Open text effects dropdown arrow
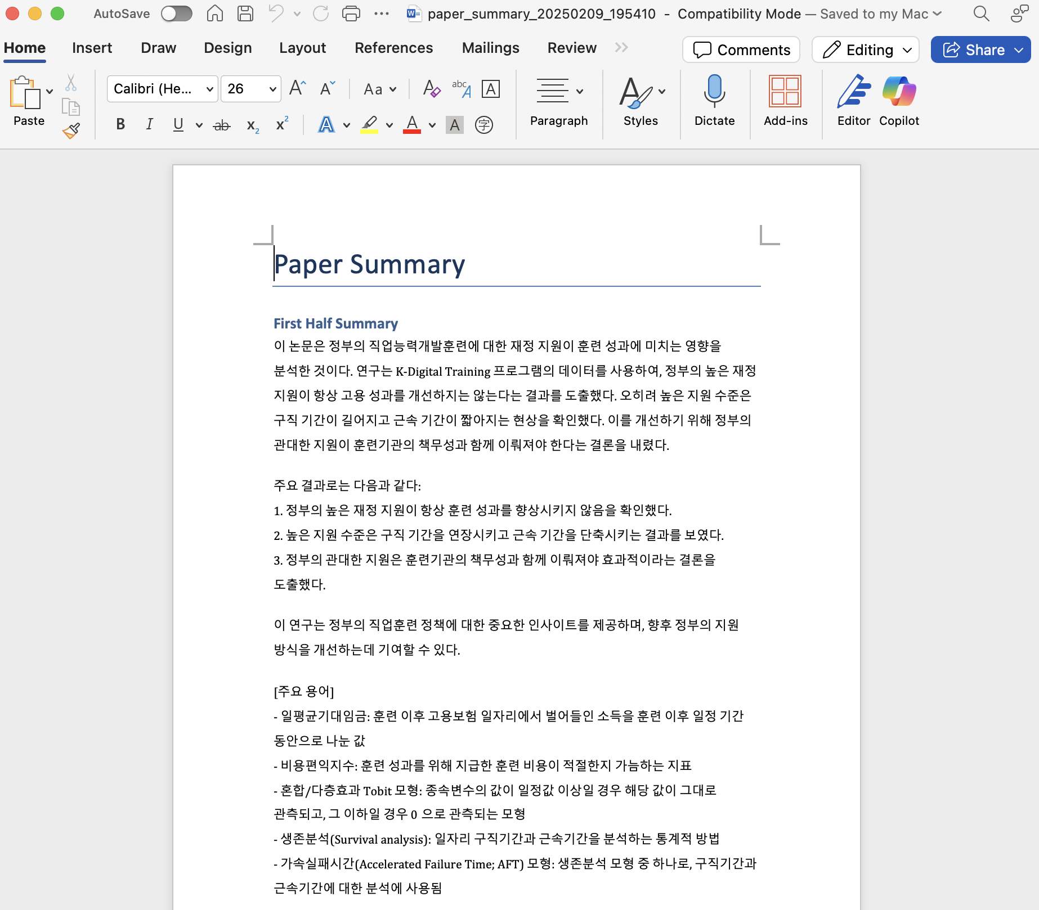The height and width of the screenshot is (910, 1039). click(x=347, y=125)
